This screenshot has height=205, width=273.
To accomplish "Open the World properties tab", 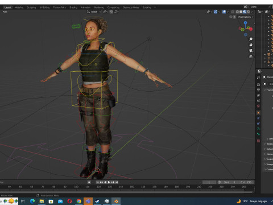I will pyautogui.click(x=258, y=106).
